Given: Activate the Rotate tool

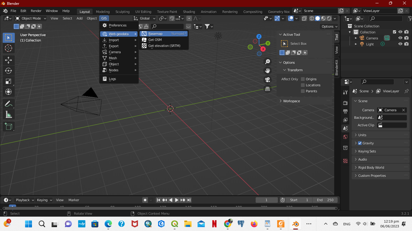Looking at the screenshot, I should pos(8,71).
